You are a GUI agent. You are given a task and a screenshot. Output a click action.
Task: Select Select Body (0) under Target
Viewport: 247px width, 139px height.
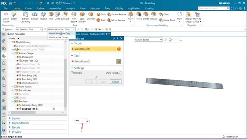pos(93,49)
